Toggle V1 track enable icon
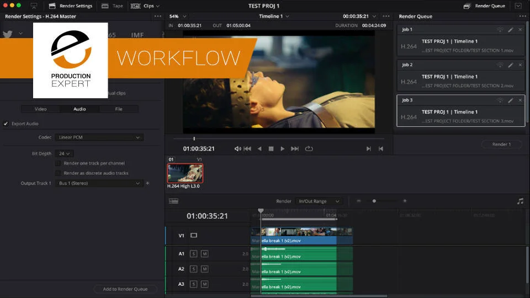530x298 pixels. pyautogui.click(x=194, y=235)
